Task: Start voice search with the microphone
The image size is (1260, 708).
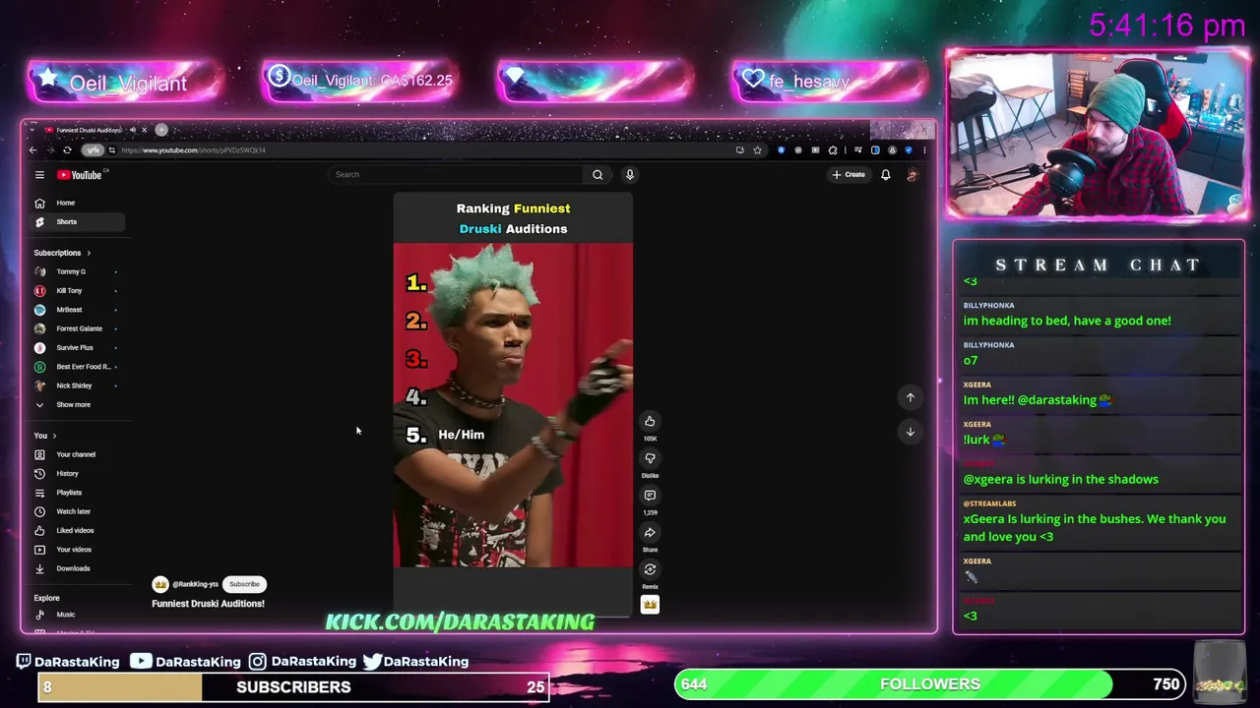Action: [x=630, y=175]
